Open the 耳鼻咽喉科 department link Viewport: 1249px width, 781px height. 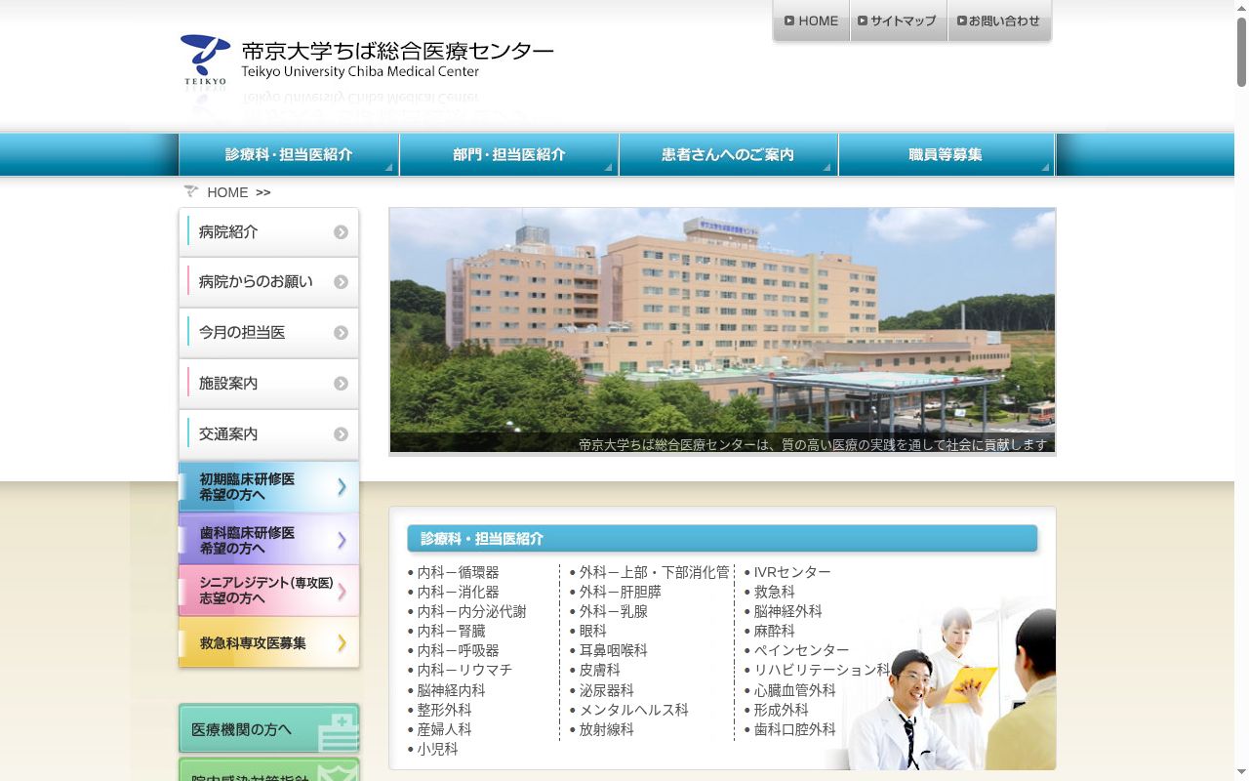click(613, 650)
